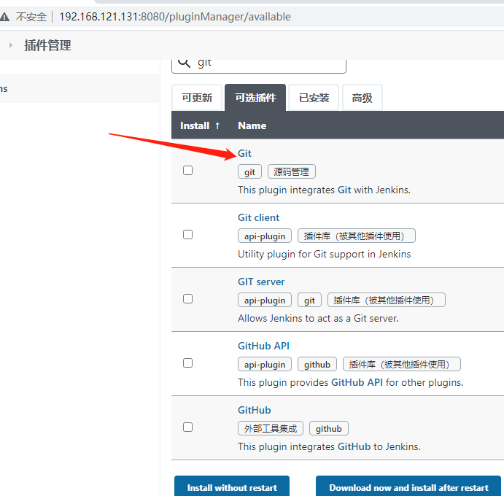Tick the Git plugin checkbox

point(187,171)
